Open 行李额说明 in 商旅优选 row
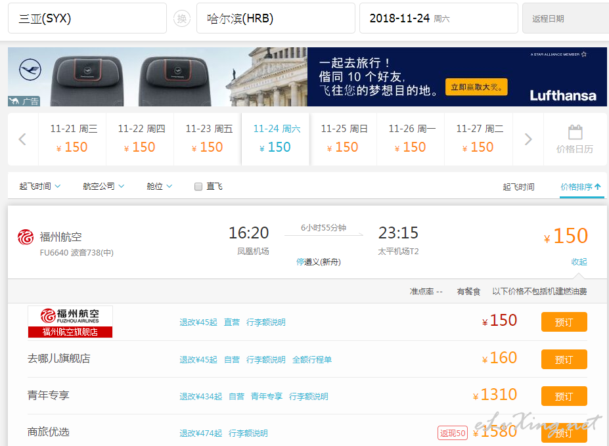Viewport: 609px width, 446px height. click(248, 433)
